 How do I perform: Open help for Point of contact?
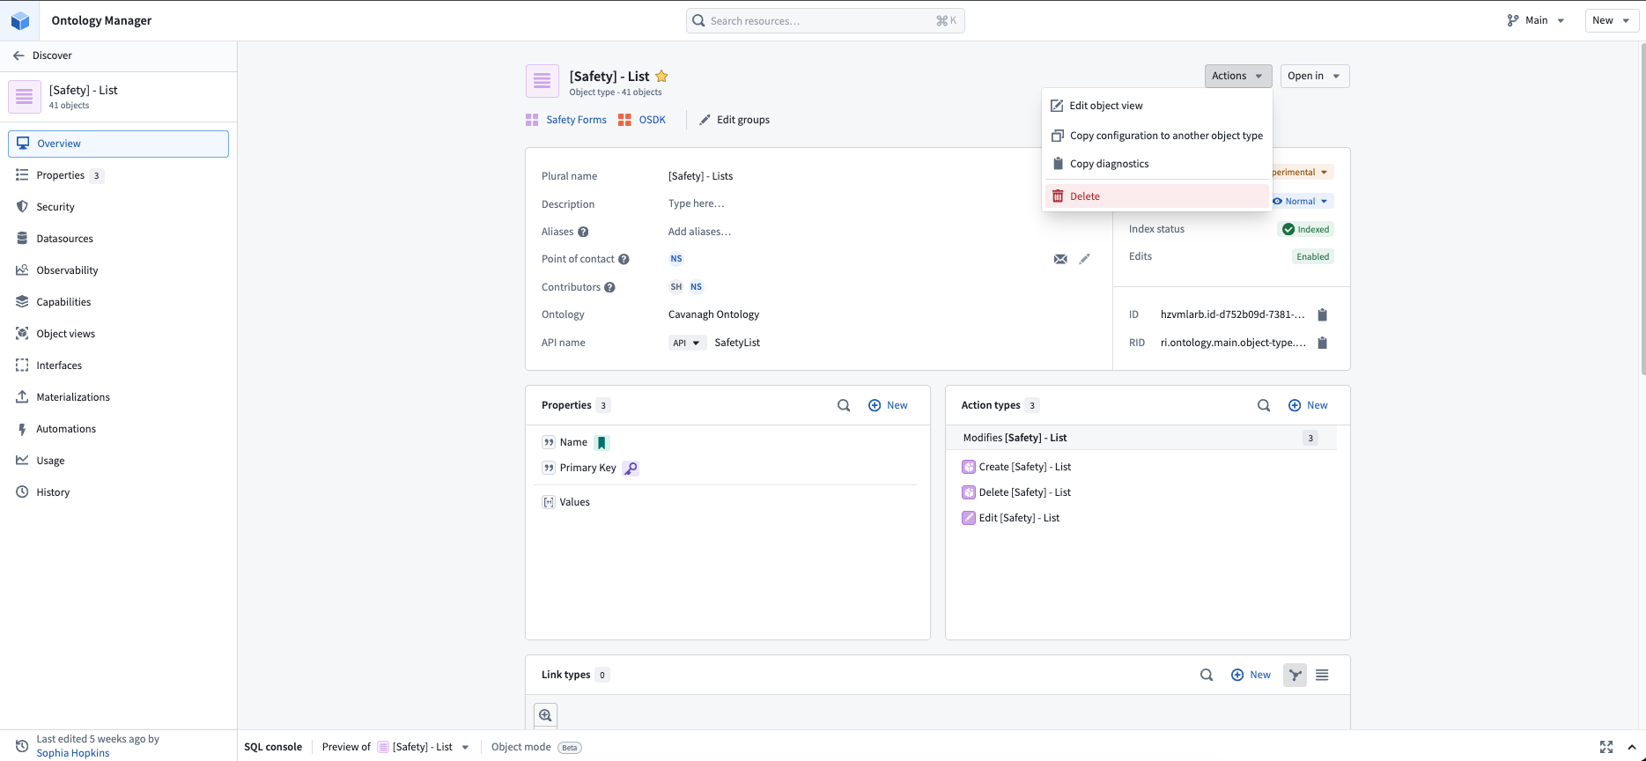[624, 259]
